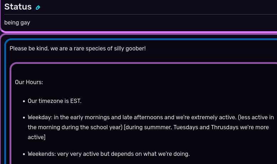This screenshot has width=277, height=164.
Task: Click the bullet before "Weekday"
Action: [24, 117]
